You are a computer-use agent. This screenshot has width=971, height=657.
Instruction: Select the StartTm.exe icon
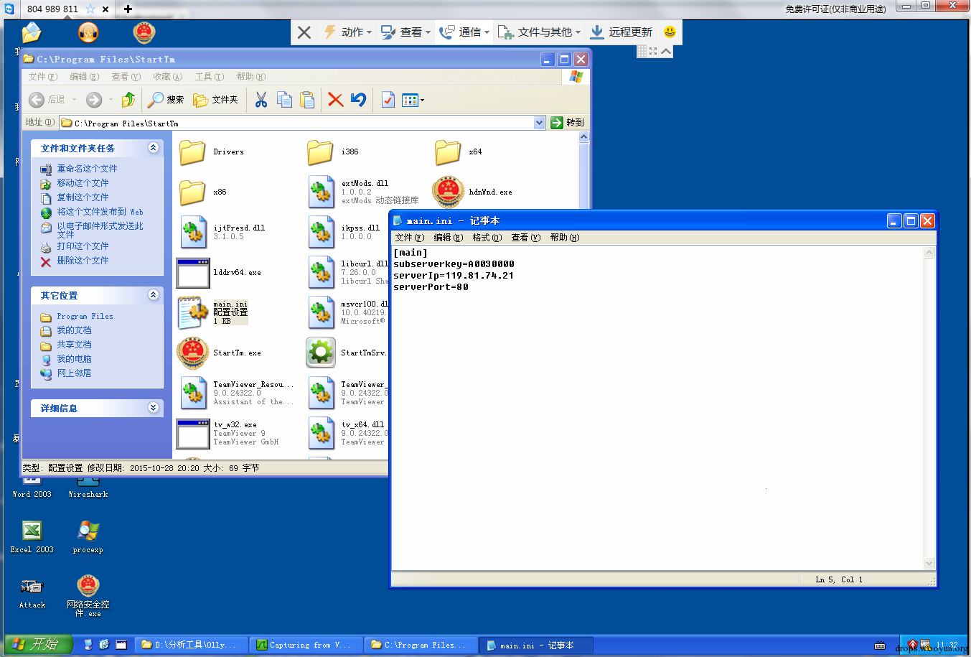pyautogui.click(x=192, y=353)
